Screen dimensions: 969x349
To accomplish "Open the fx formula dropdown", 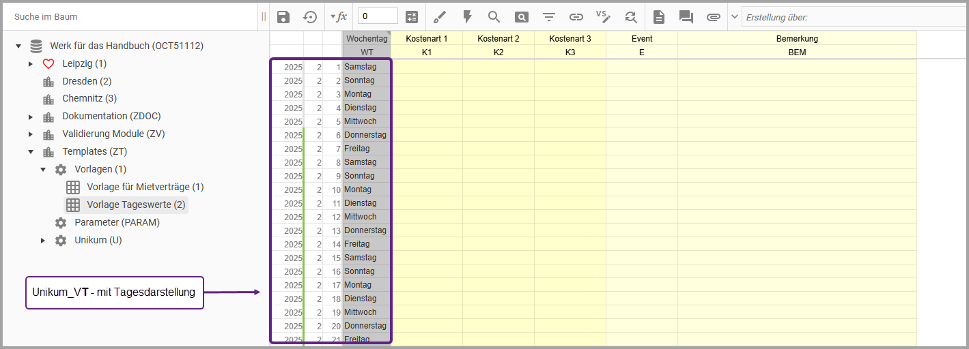I will (x=338, y=17).
